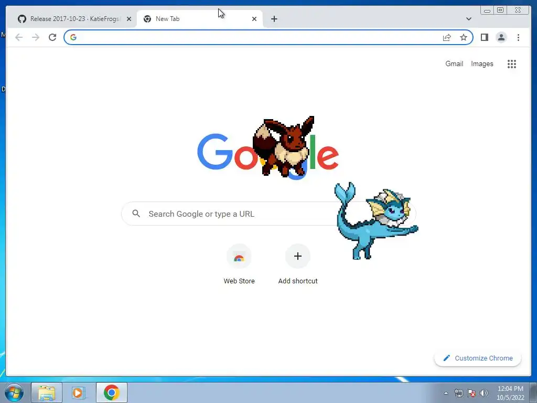The height and width of the screenshot is (403, 537).
Task: Select the New Tab tab
Action: pos(200,19)
